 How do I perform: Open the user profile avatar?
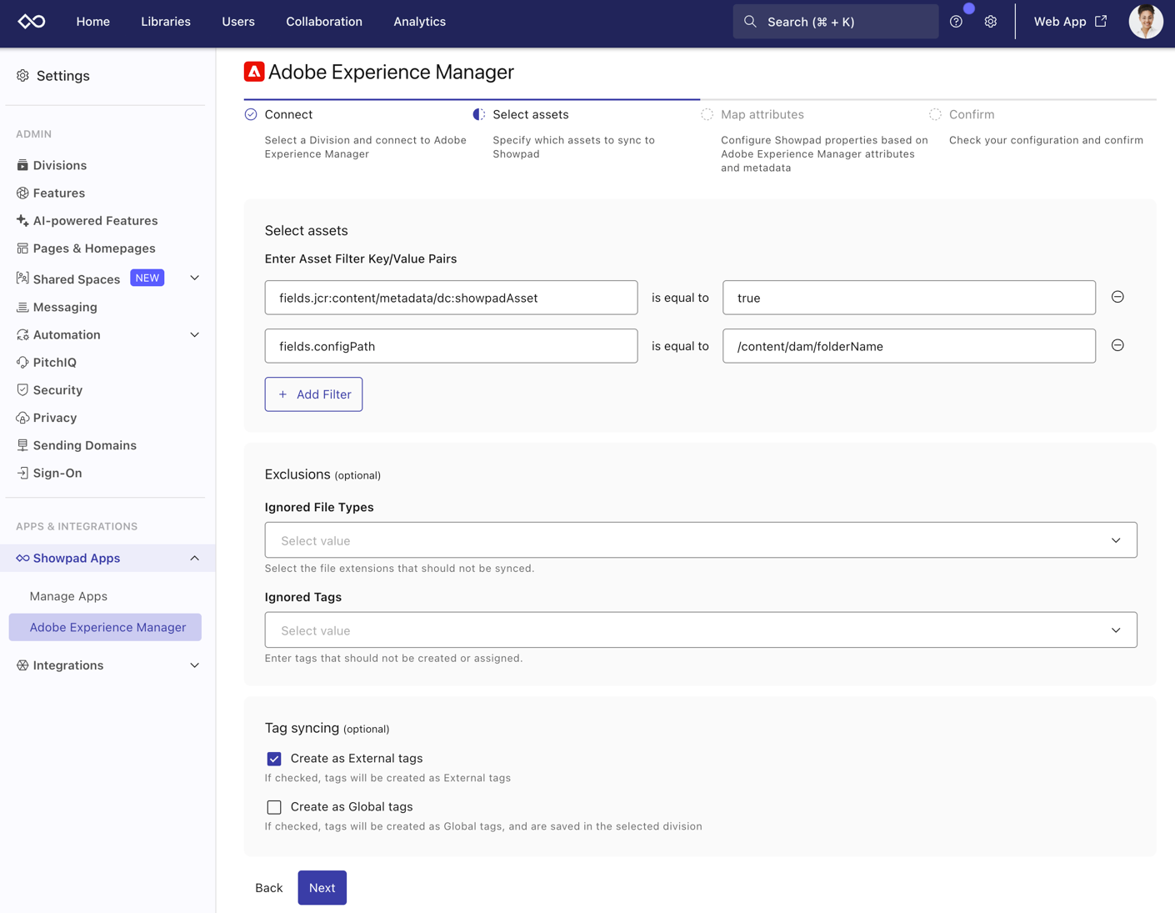[x=1145, y=22]
